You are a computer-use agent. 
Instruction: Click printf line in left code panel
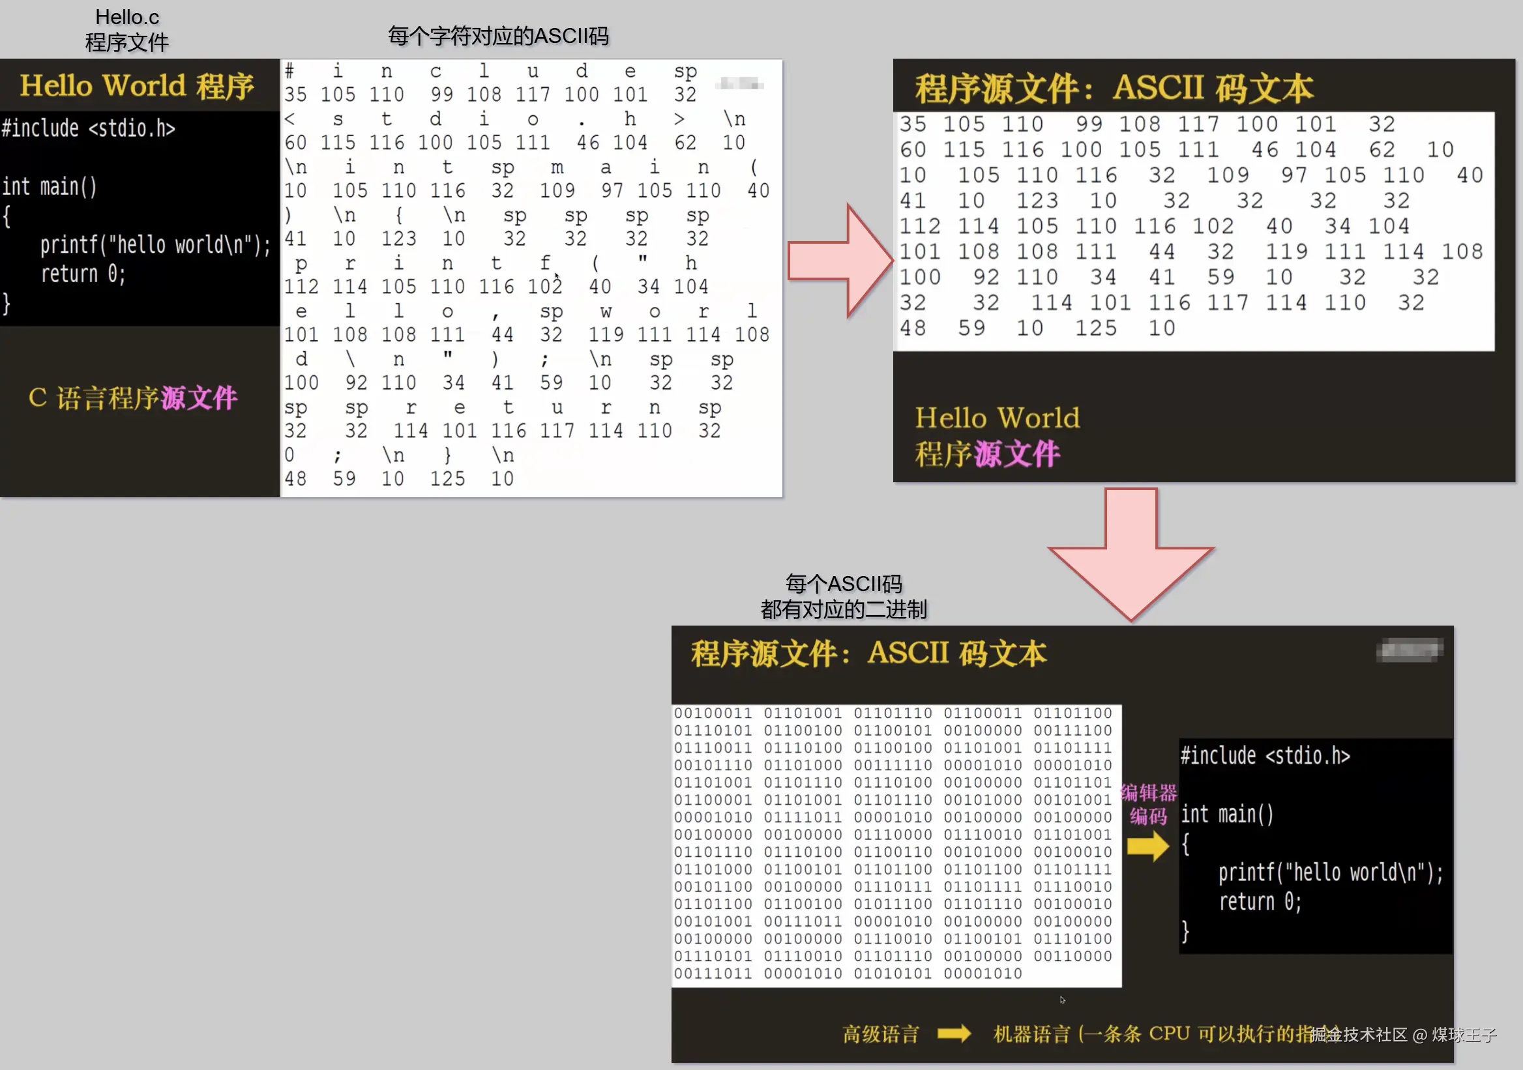(x=155, y=245)
